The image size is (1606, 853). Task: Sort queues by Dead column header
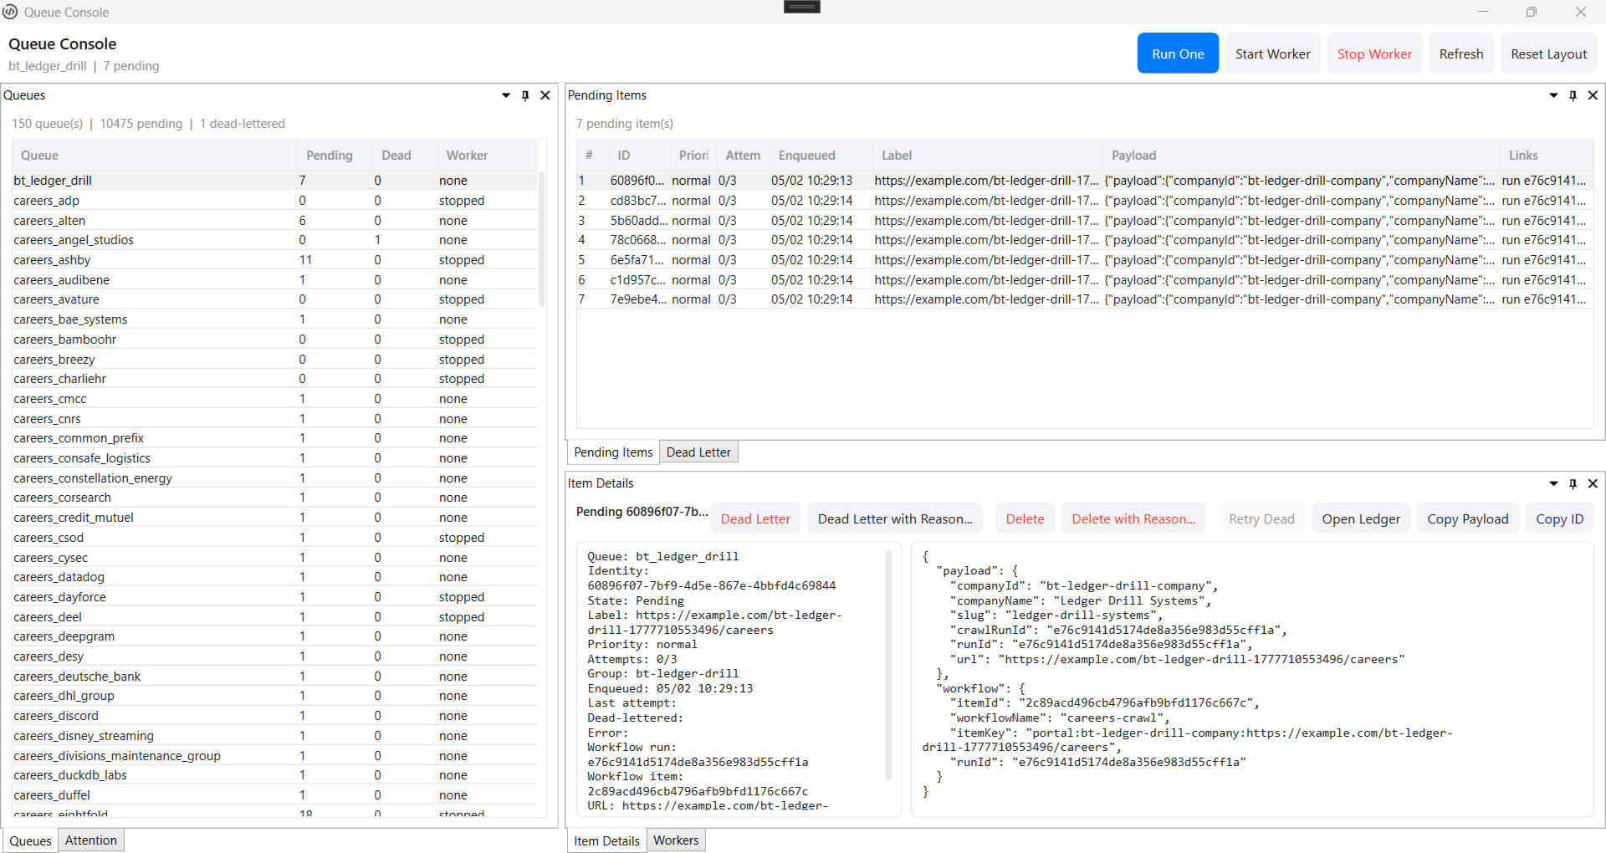click(405, 156)
